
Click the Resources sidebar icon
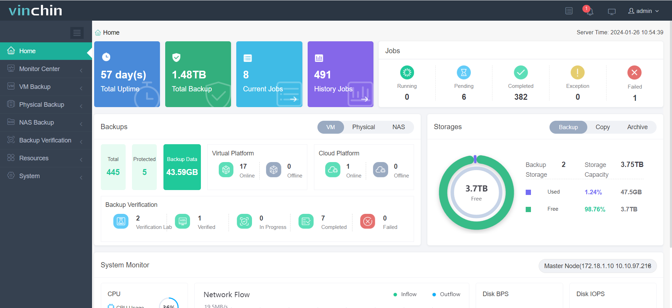pos(11,157)
